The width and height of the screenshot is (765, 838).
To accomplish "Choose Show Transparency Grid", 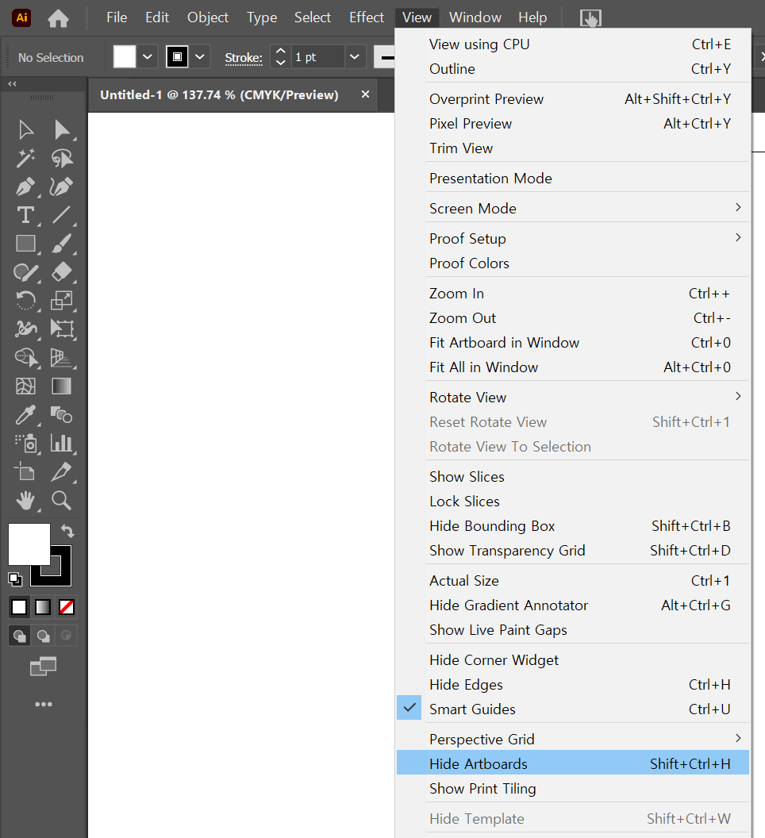I will tap(572, 551).
